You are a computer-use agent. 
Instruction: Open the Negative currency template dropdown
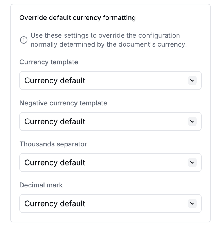click(x=110, y=121)
